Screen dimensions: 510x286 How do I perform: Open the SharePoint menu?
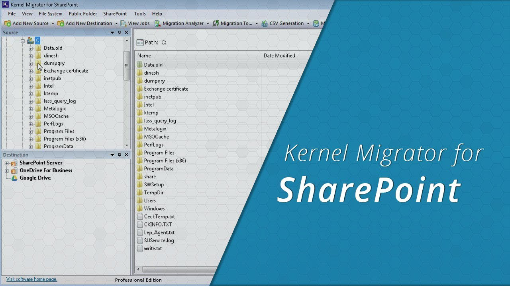[x=115, y=14]
